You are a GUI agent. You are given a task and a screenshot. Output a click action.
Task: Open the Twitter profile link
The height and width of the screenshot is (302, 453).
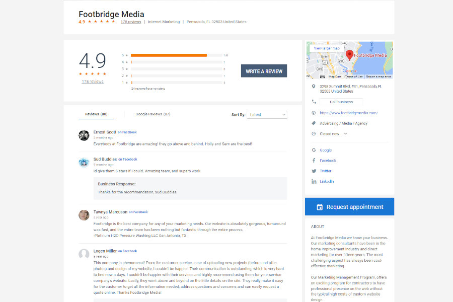coord(325,171)
